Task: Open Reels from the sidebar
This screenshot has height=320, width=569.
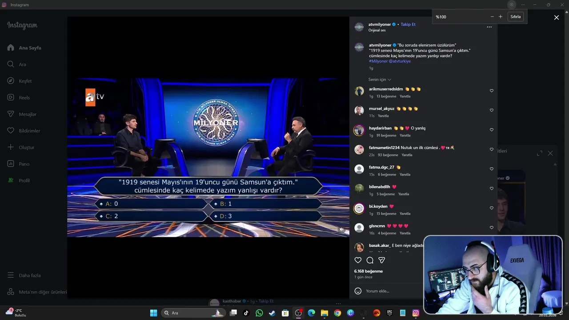Action: 19,97
